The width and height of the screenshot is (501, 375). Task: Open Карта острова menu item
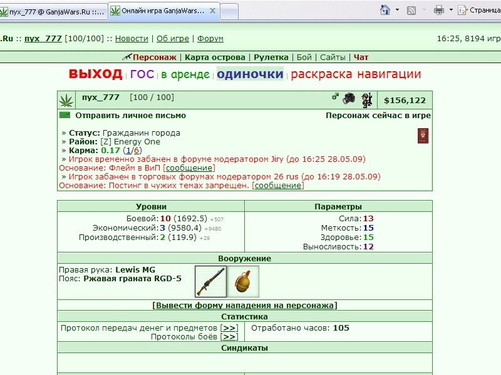(215, 57)
